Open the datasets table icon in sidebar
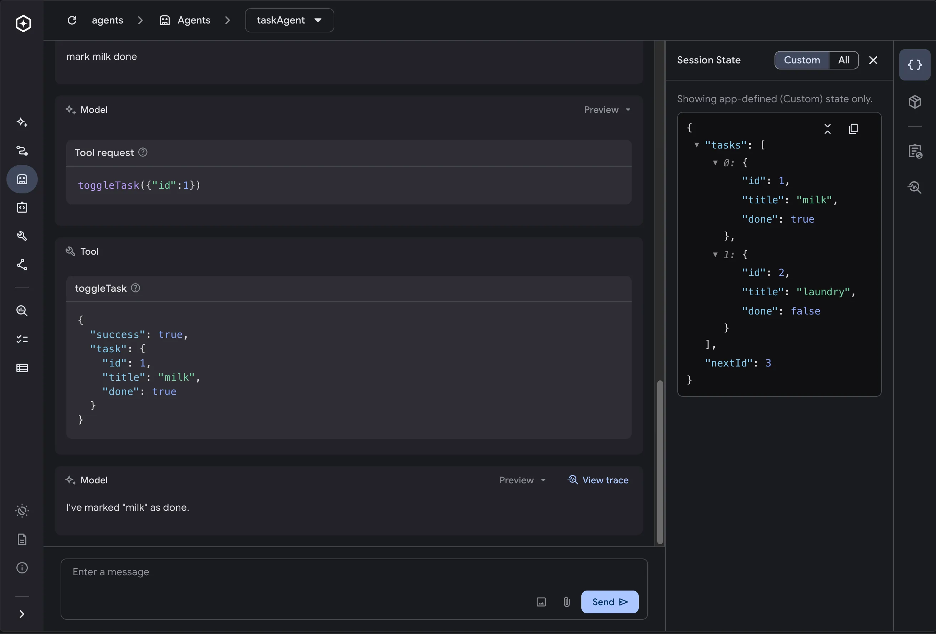This screenshot has width=936, height=634. [x=22, y=368]
